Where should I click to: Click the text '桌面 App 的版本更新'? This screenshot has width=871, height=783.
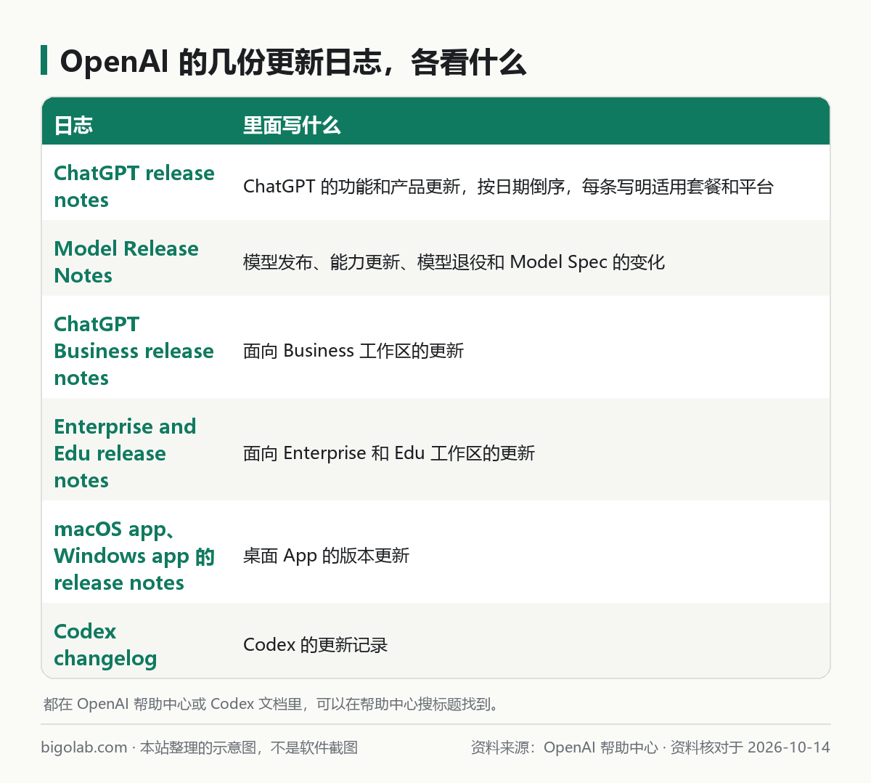click(326, 556)
